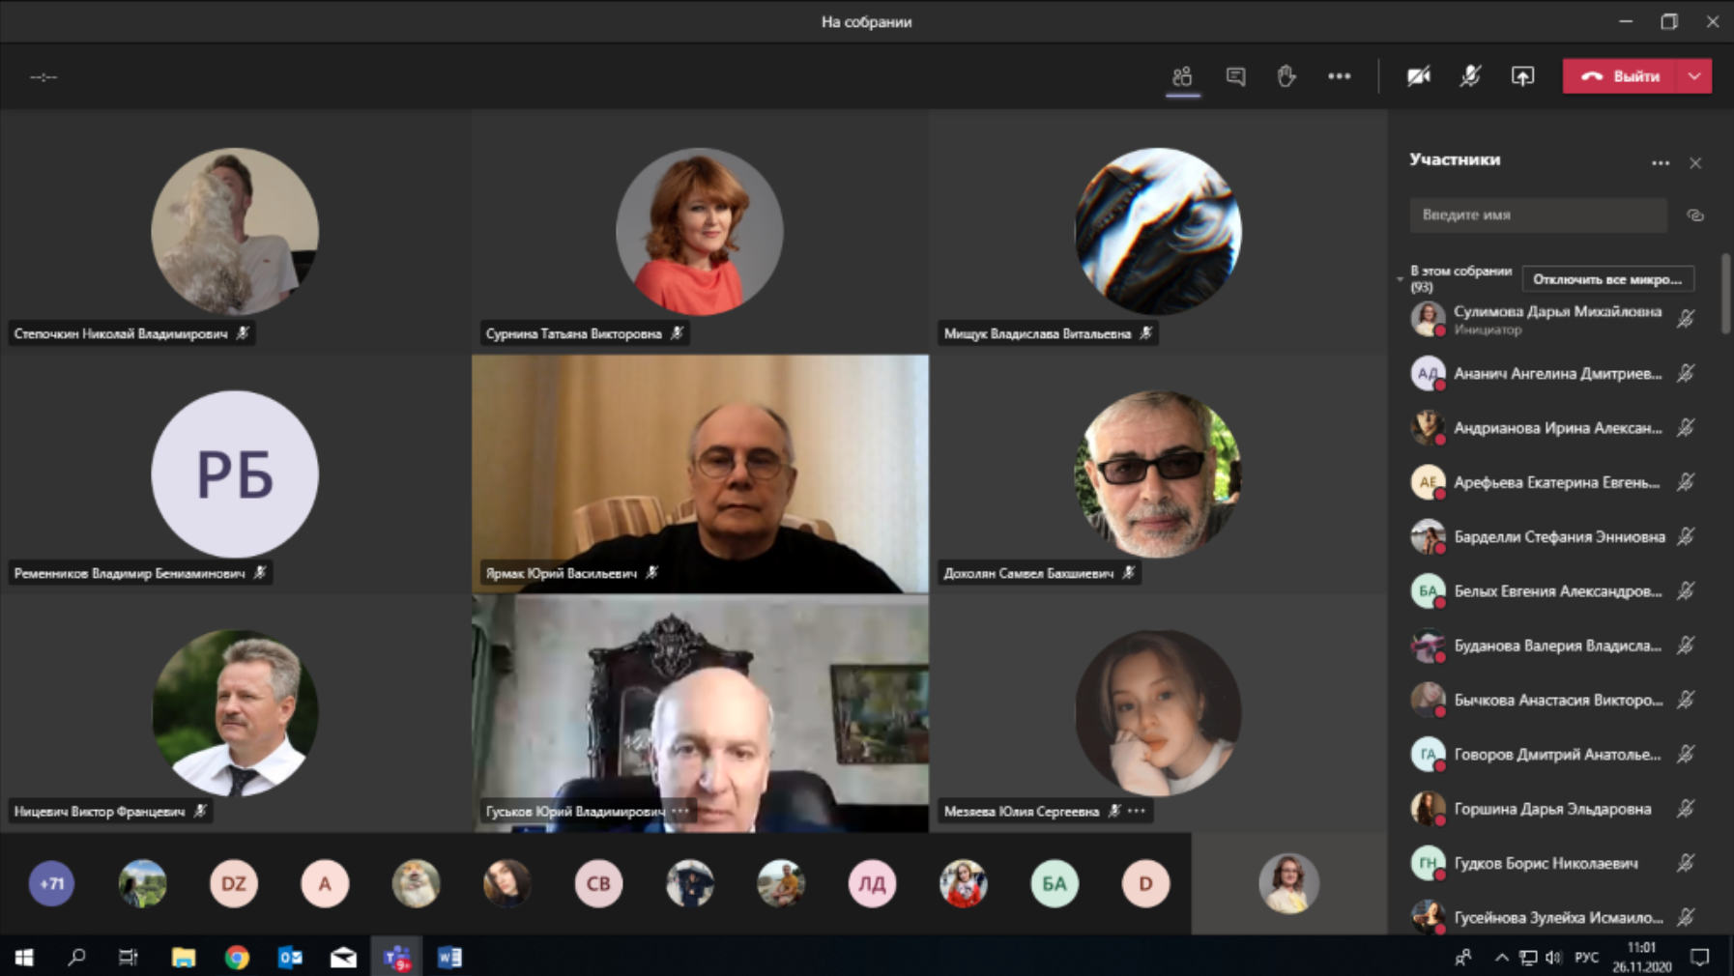Click the 'Введите имя' search field
This screenshot has width=1734, height=976.
1538,215
